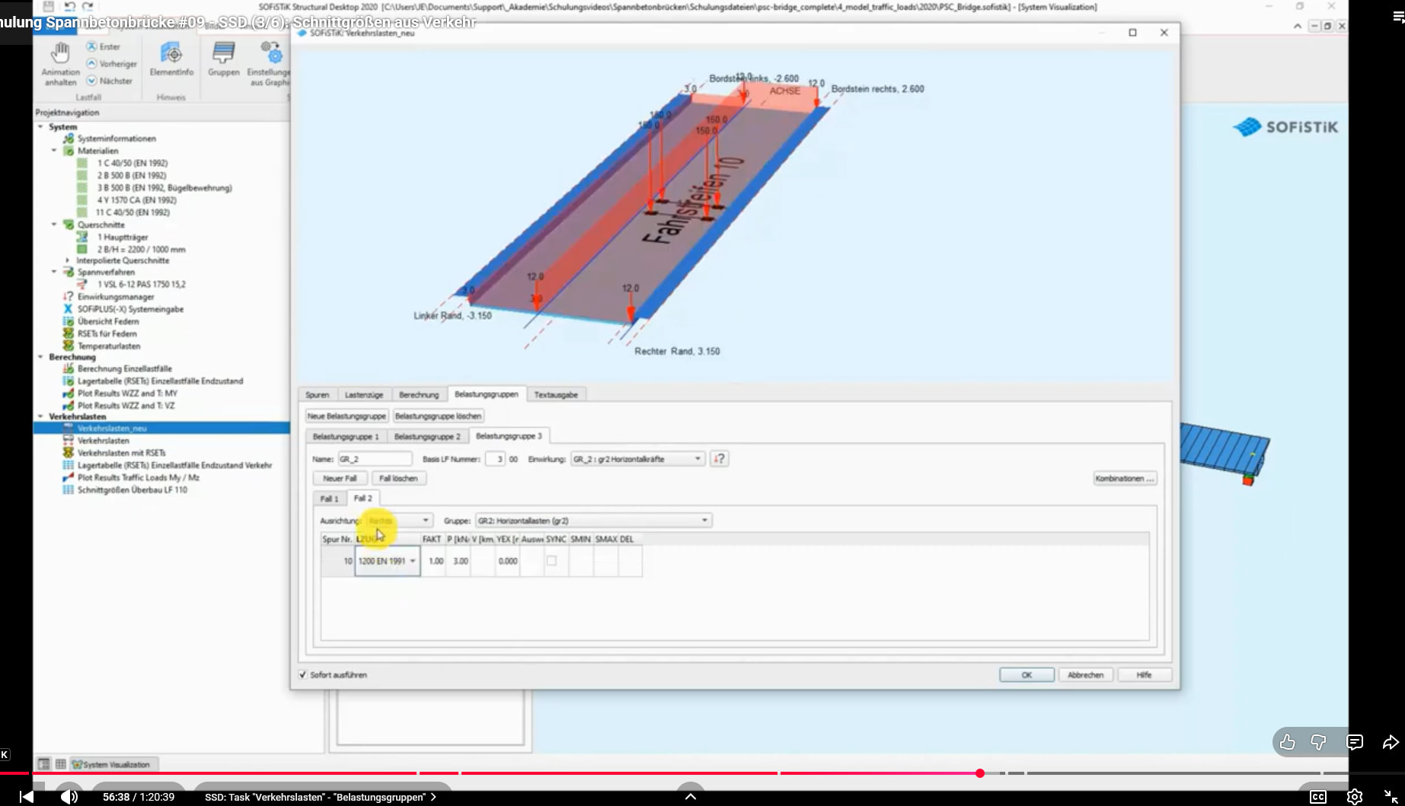Mute the video with speaker icon
This screenshot has height=806, width=1405.
click(69, 797)
